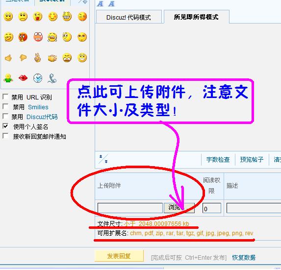Click the first italic A font icon

click(100, 3)
